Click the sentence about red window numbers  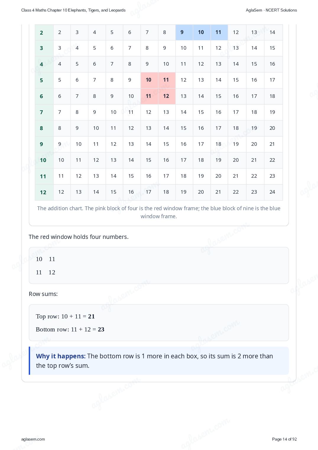[79, 237]
